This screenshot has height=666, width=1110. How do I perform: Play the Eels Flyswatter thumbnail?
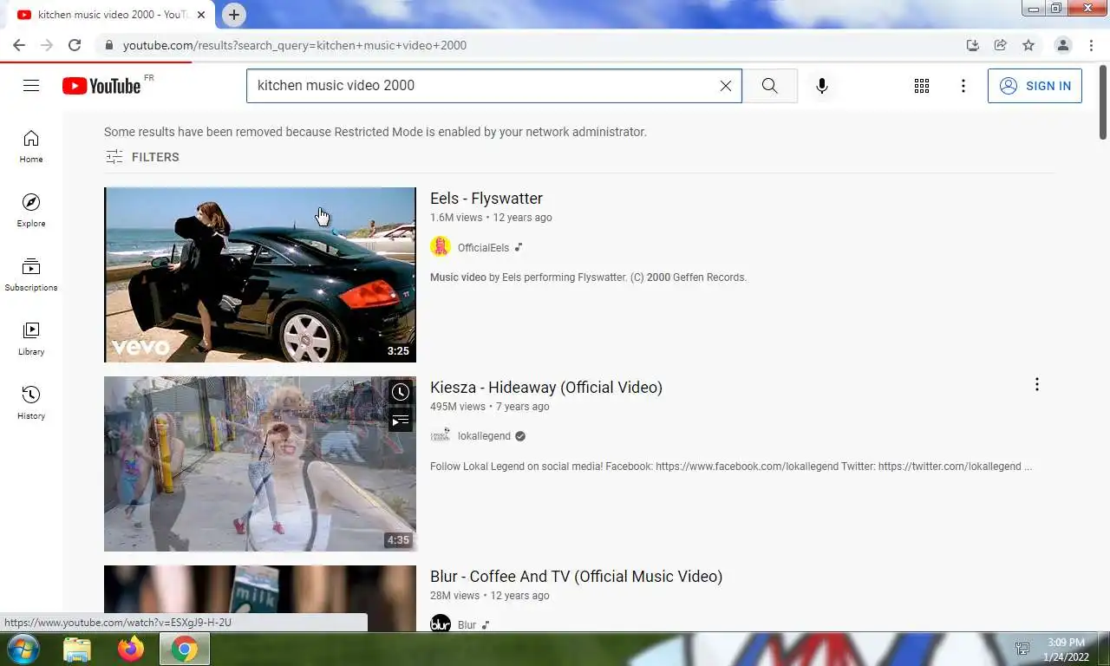(260, 275)
